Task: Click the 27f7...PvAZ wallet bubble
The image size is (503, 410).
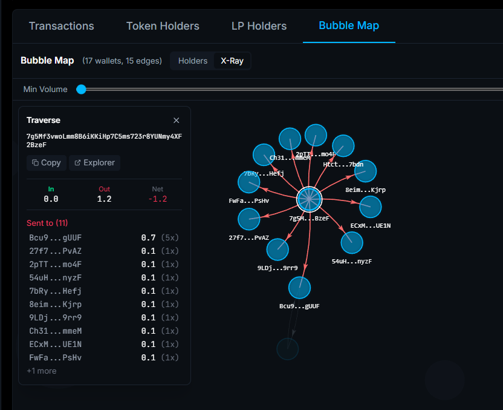Action: pyautogui.click(x=249, y=219)
